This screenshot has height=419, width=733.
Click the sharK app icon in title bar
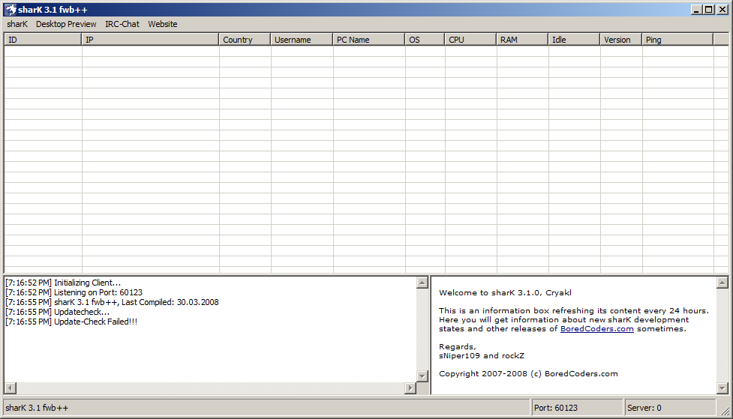[x=10, y=10]
